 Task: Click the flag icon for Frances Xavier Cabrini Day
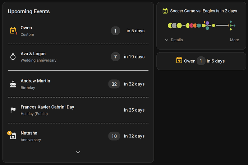(13, 110)
